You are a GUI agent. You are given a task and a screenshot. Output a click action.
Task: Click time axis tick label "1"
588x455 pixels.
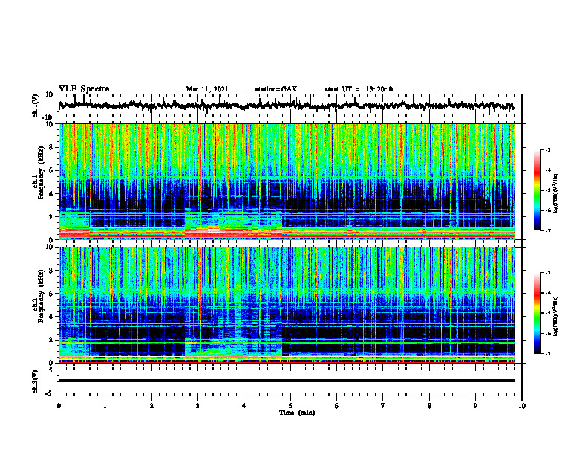point(105,406)
